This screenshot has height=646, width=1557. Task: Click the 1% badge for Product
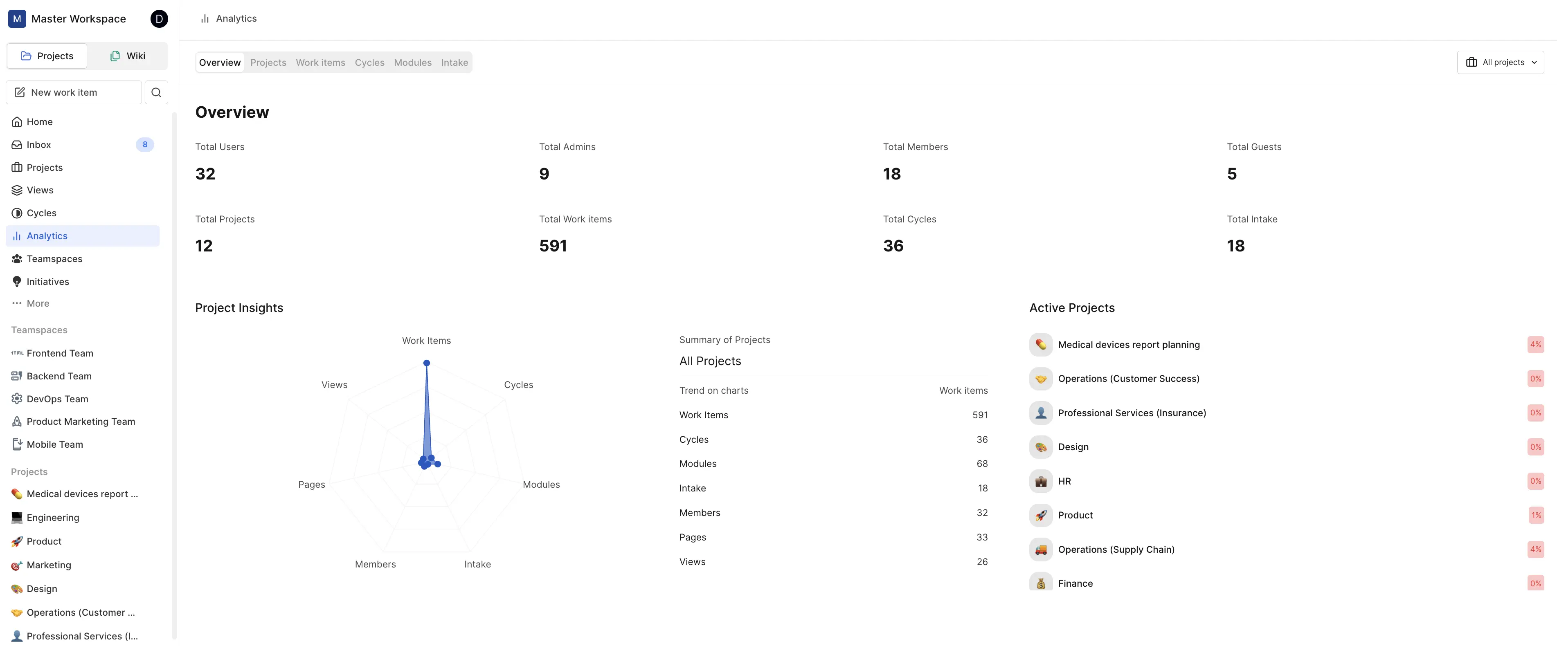point(1536,515)
